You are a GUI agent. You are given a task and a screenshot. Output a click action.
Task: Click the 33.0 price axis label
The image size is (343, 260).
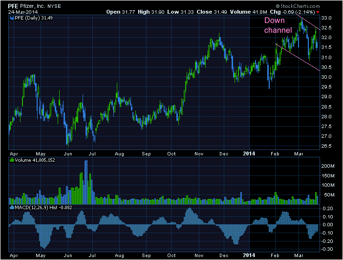[x=326, y=18]
